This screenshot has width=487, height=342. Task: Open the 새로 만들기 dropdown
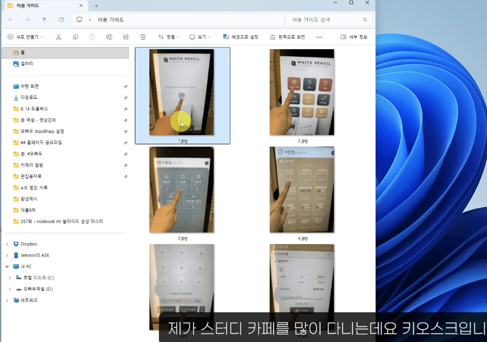[25, 37]
